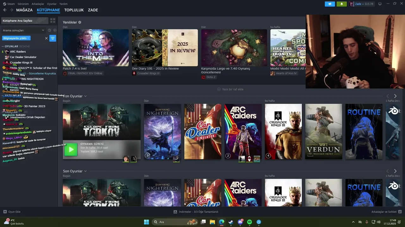This screenshot has height=227, width=405.
Task: Open the downloads icon in the bottom bar
Action: (175, 212)
